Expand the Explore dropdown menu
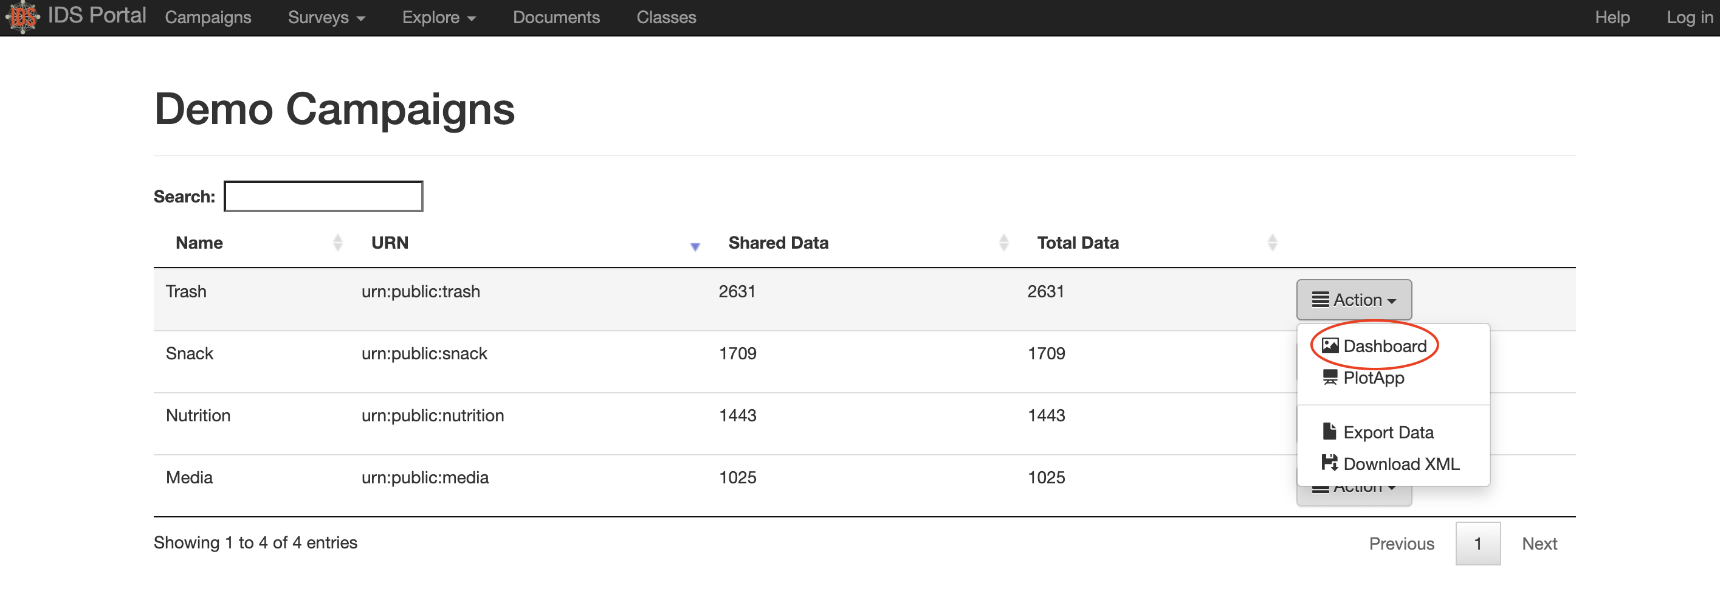 pyautogui.click(x=439, y=18)
